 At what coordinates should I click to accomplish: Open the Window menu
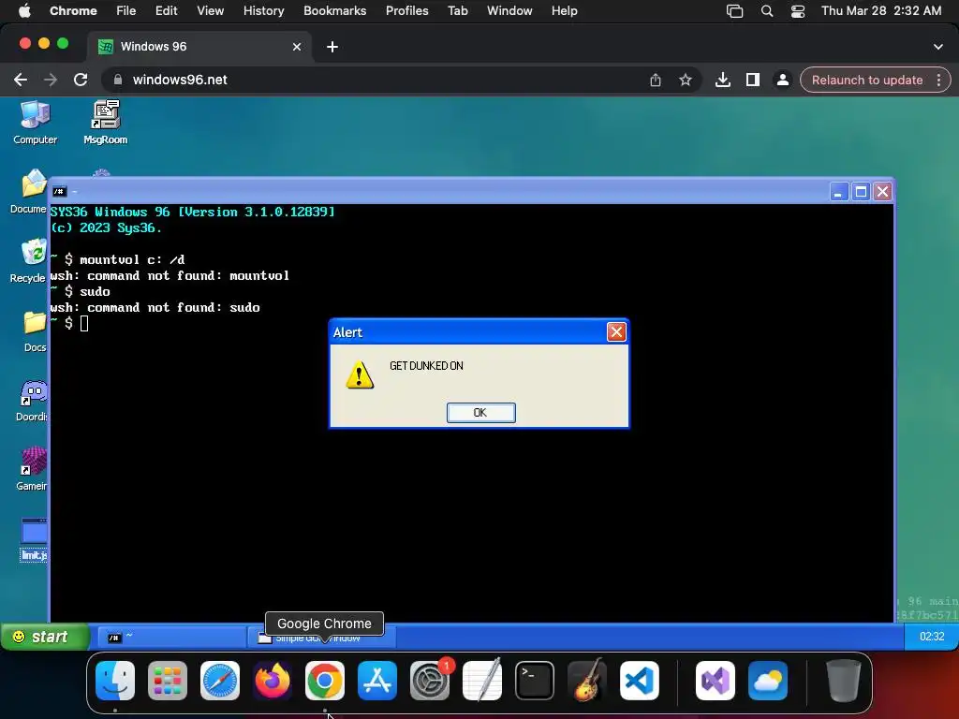[509, 10]
